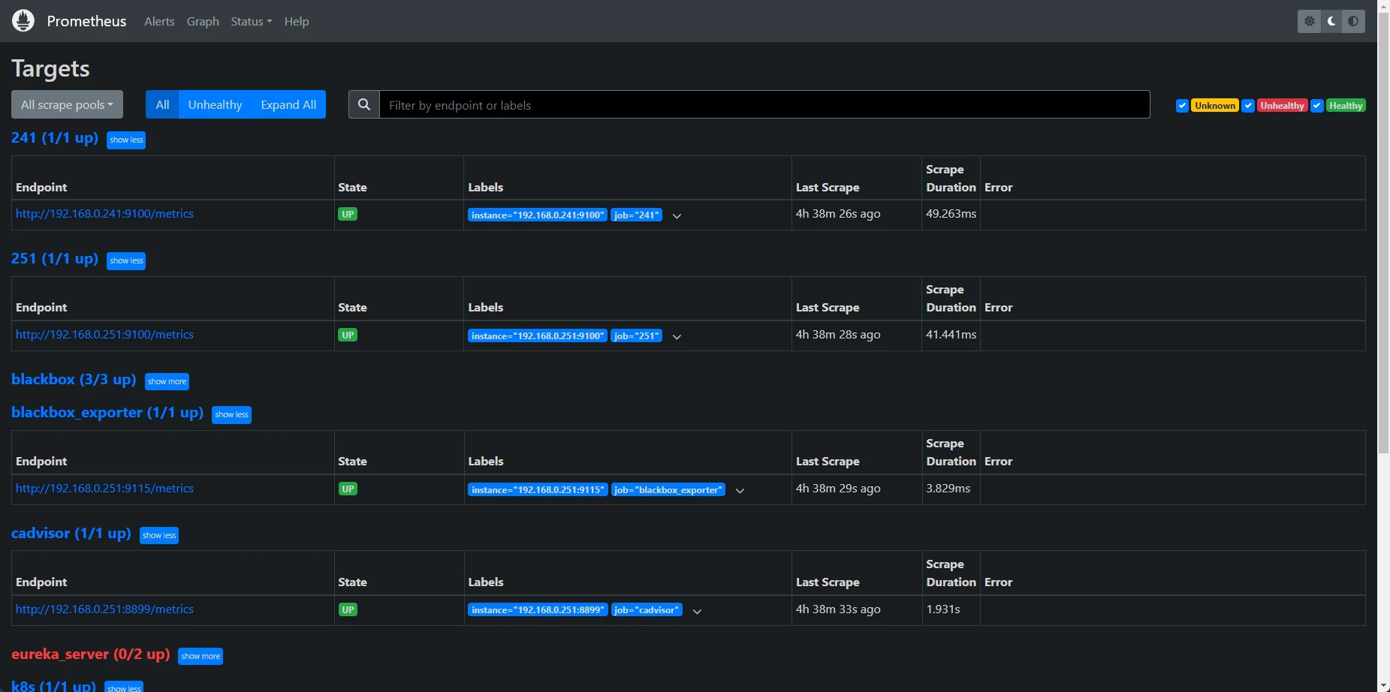Screen dimensions: 1390x692
Task: Open endpoint http://192.168.0.251:8899/metrics
Action: pos(104,609)
